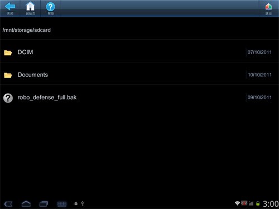Click the 07/10/2011 date for DCIM
Screen dimensions: 279x209
point(259,52)
